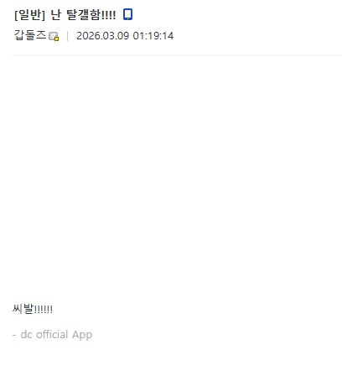Click the word App in the footer signature
The height and width of the screenshot is (370, 342).
pos(82,335)
